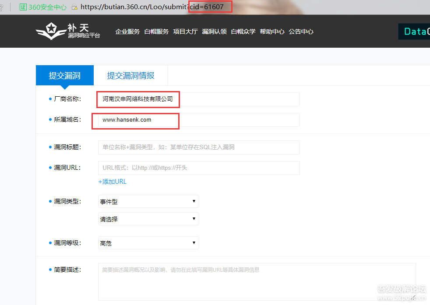Switch to 提交漏洞情报 tab

point(131,75)
